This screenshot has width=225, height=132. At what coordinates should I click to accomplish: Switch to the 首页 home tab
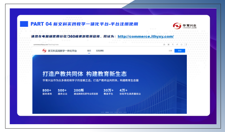pyautogui.click(x=89, y=51)
